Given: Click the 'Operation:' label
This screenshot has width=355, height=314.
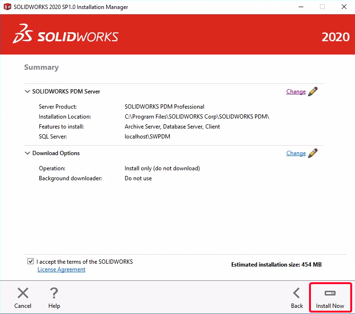Looking at the screenshot, I should coord(52,168).
